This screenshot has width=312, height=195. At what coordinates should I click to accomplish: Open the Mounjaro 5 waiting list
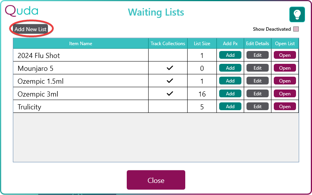tap(285, 68)
